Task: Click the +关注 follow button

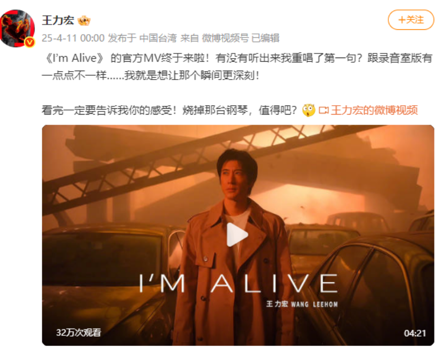Action: pos(411,20)
